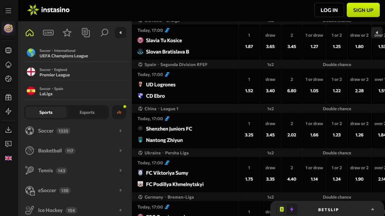385x216 pixels.
Task: Toggle the betslip list mode button
Action: tap(282, 209)
